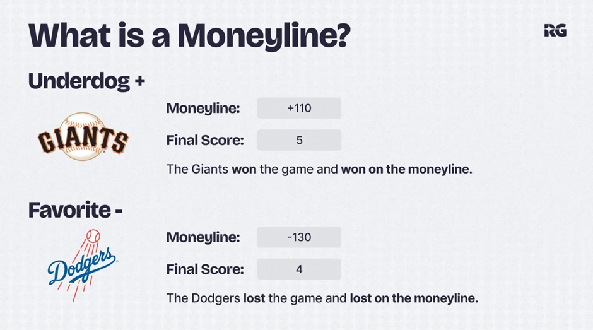
Task: Select the -130 moneyline value box
Action: pos(299,237)
